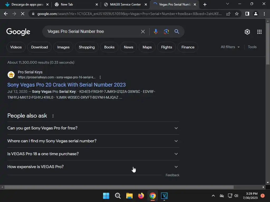Open Google quick settings gear
This screenshot has width=270, height=202.
tap(247, 32)
